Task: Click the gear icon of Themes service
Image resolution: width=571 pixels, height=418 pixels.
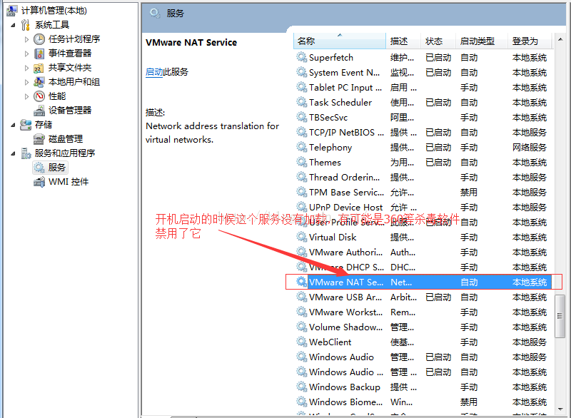Action: 301,162
